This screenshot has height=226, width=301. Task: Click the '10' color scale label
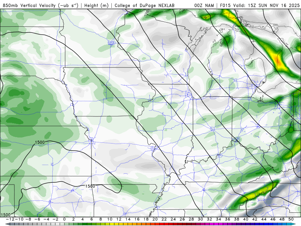[x=109, y=219]
